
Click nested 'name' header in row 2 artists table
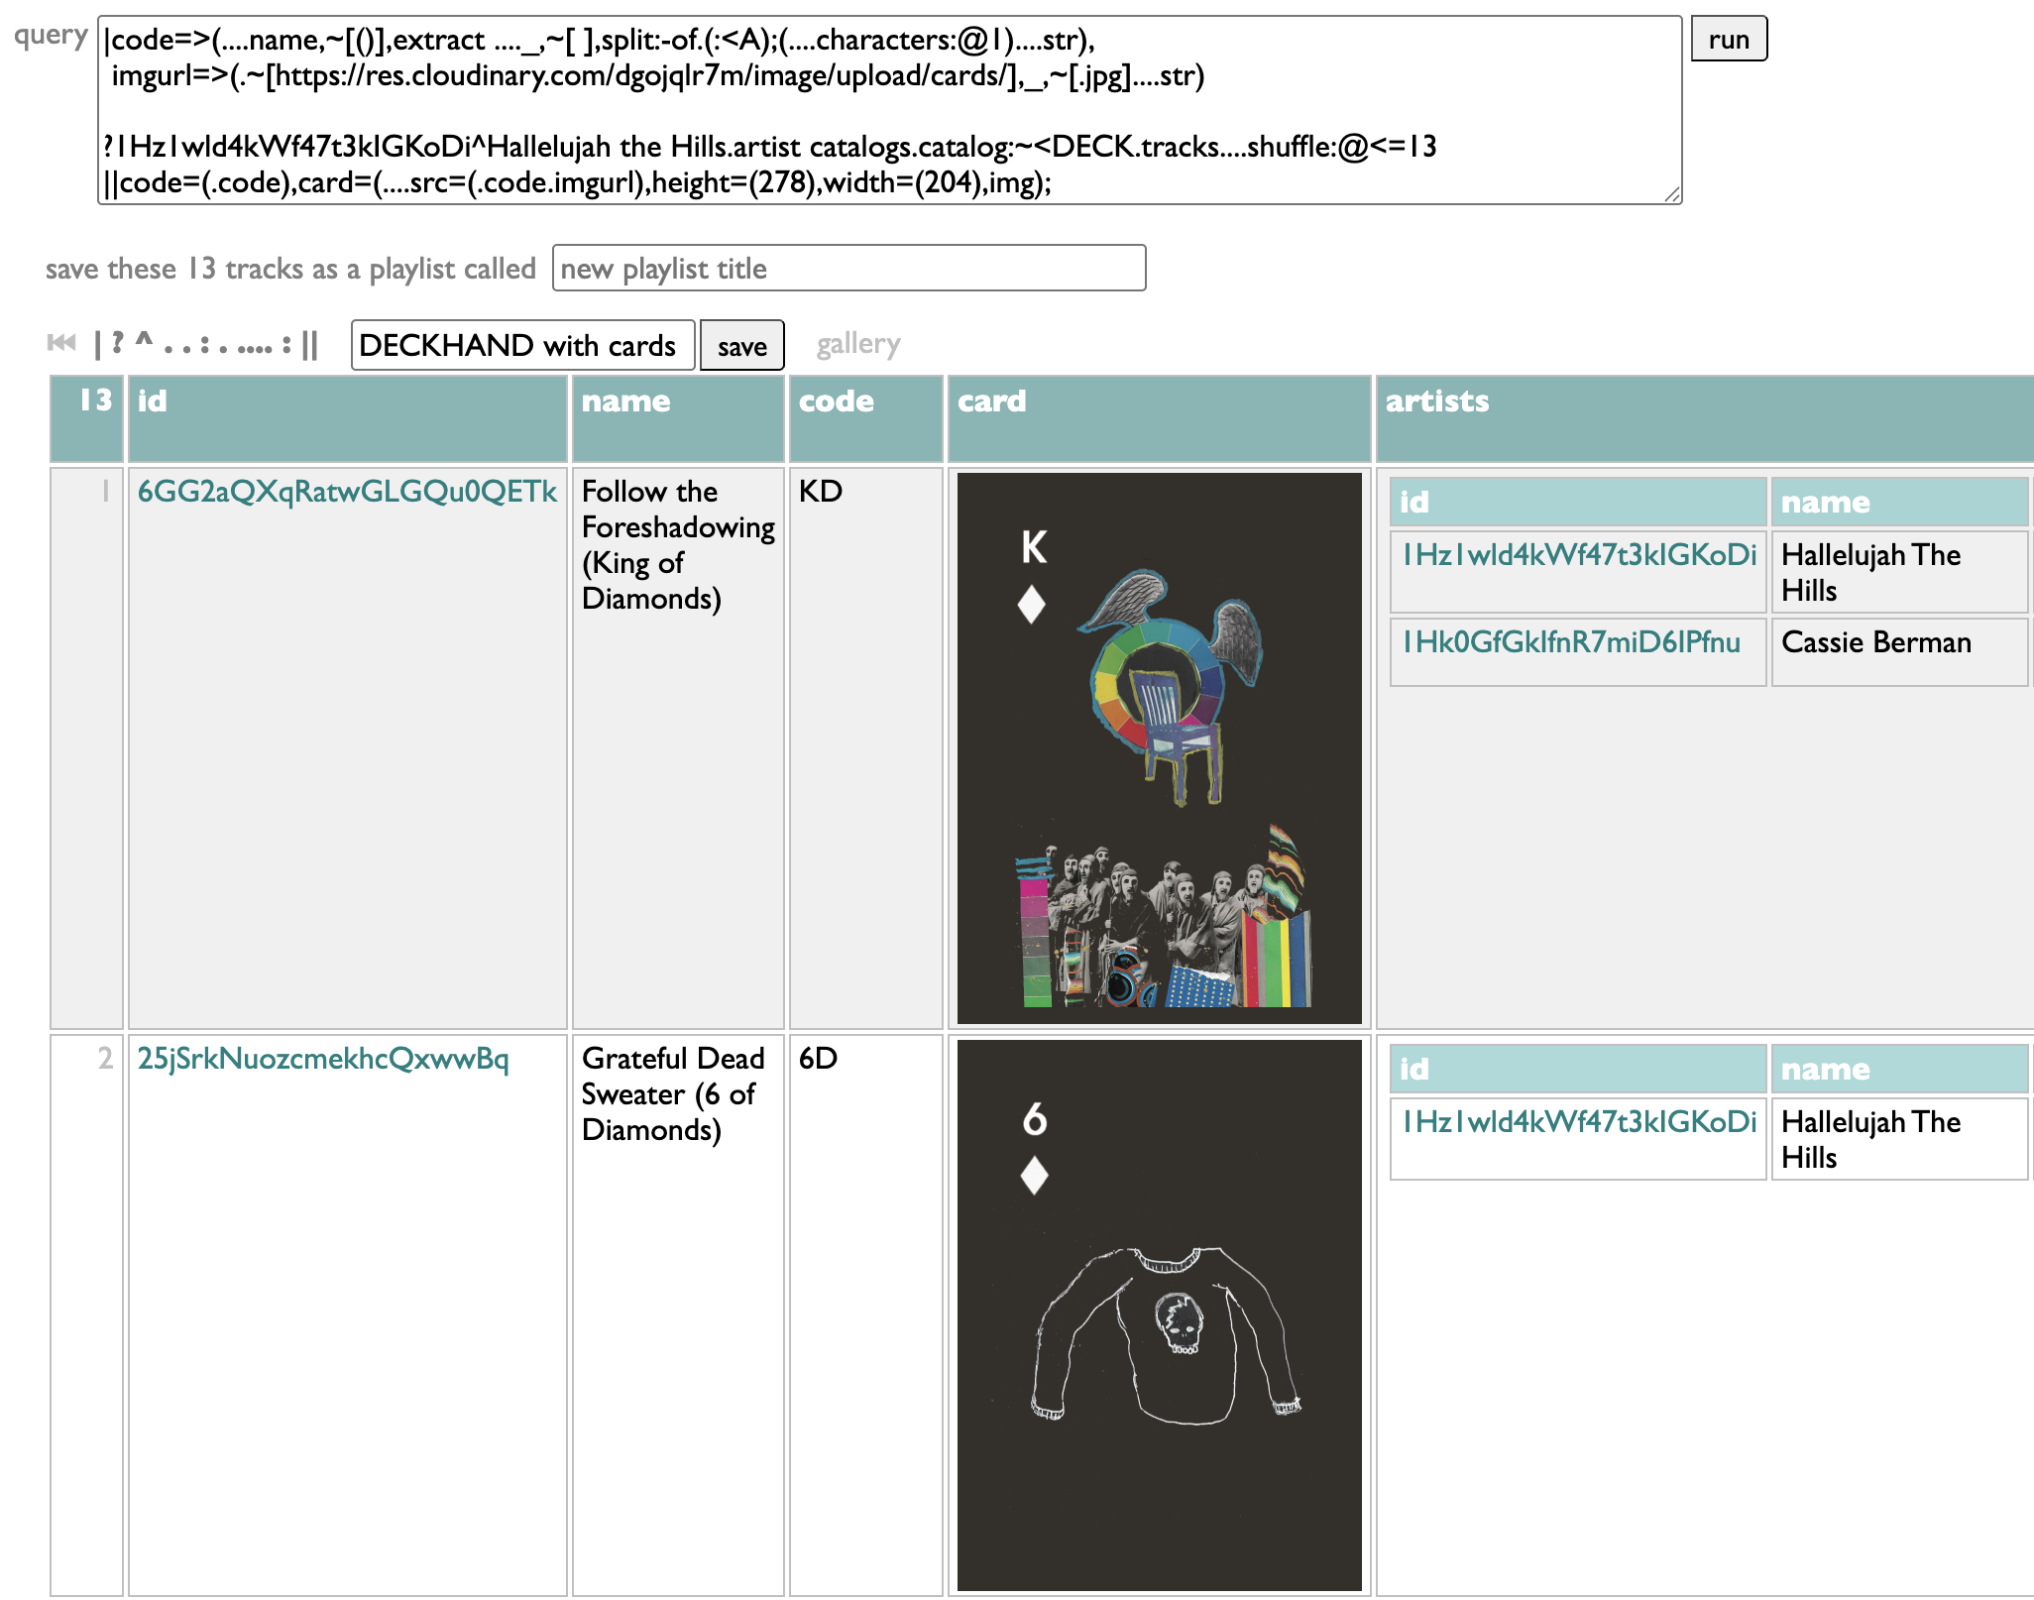coord(1899,1069)
